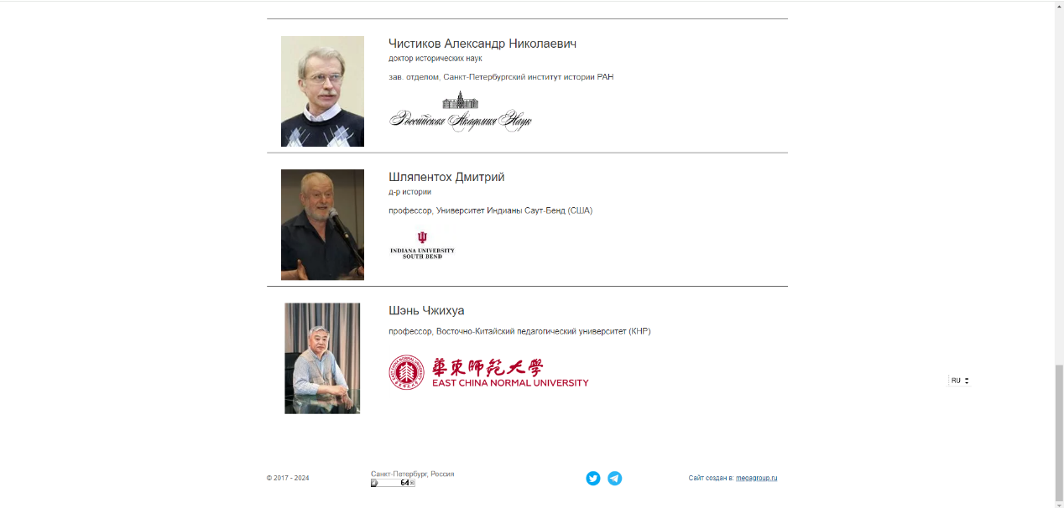Click the Санкт-Петербург, Россия footer text

point(413,474)
